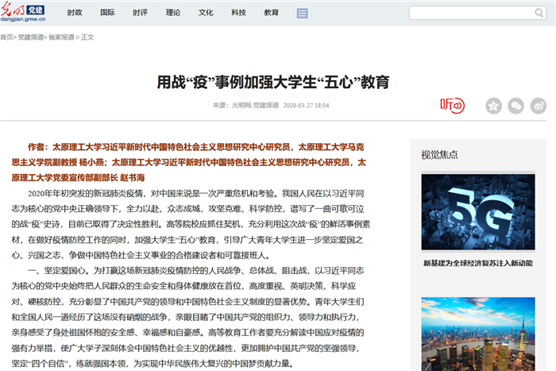Click the 首页 breadcrumb link
The image size is (556, 371).
[x=6, y=37]
